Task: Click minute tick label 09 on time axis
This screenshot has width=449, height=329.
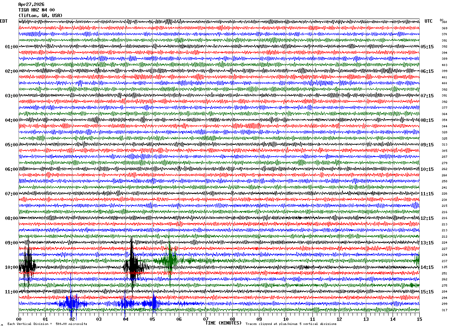Action: [259, 319]
